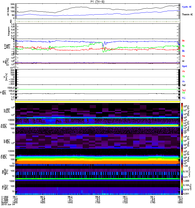The height and width of the screenshot is (208, 195).
Task: Click the 1640 time tick label
Action: point(70,203)
